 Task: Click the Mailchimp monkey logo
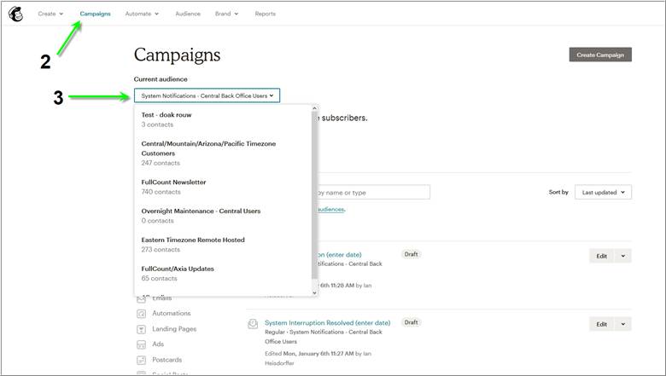click(x=15, y=14)
